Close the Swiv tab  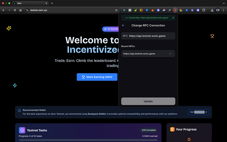(x=46, y=3)
